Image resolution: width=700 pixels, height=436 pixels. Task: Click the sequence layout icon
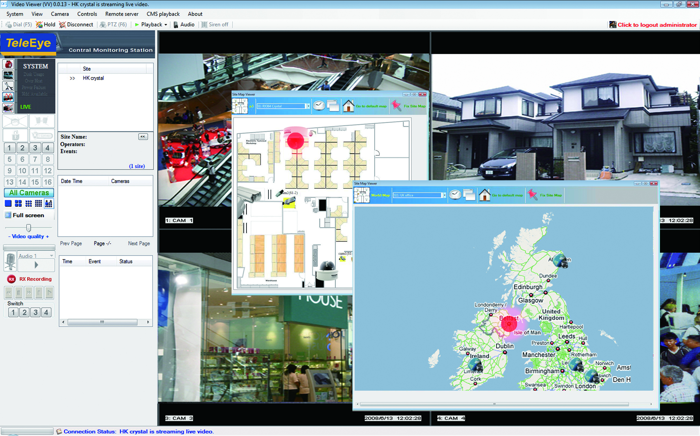tap(49, 204)
